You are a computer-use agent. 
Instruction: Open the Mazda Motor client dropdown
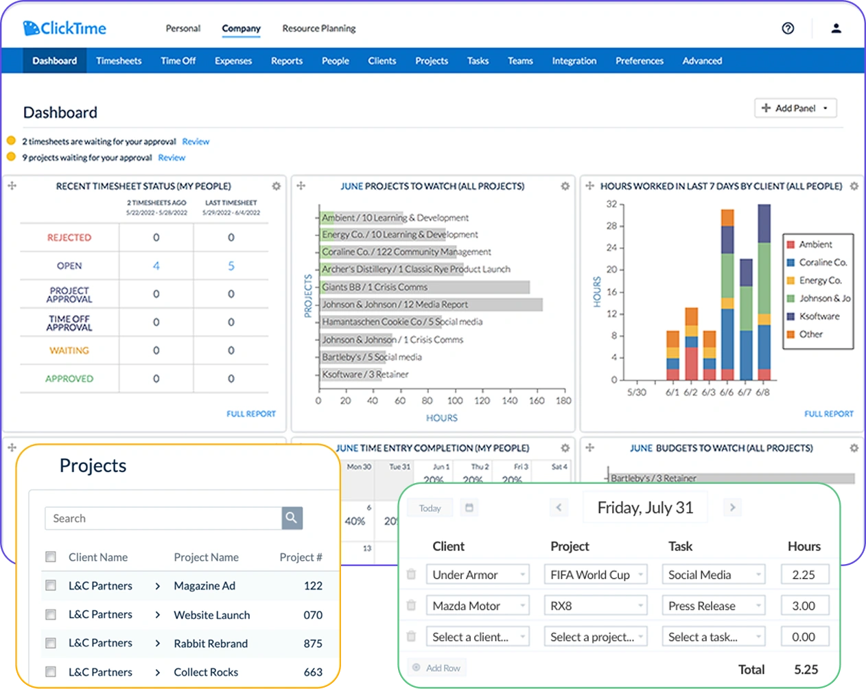pos(478,605)
